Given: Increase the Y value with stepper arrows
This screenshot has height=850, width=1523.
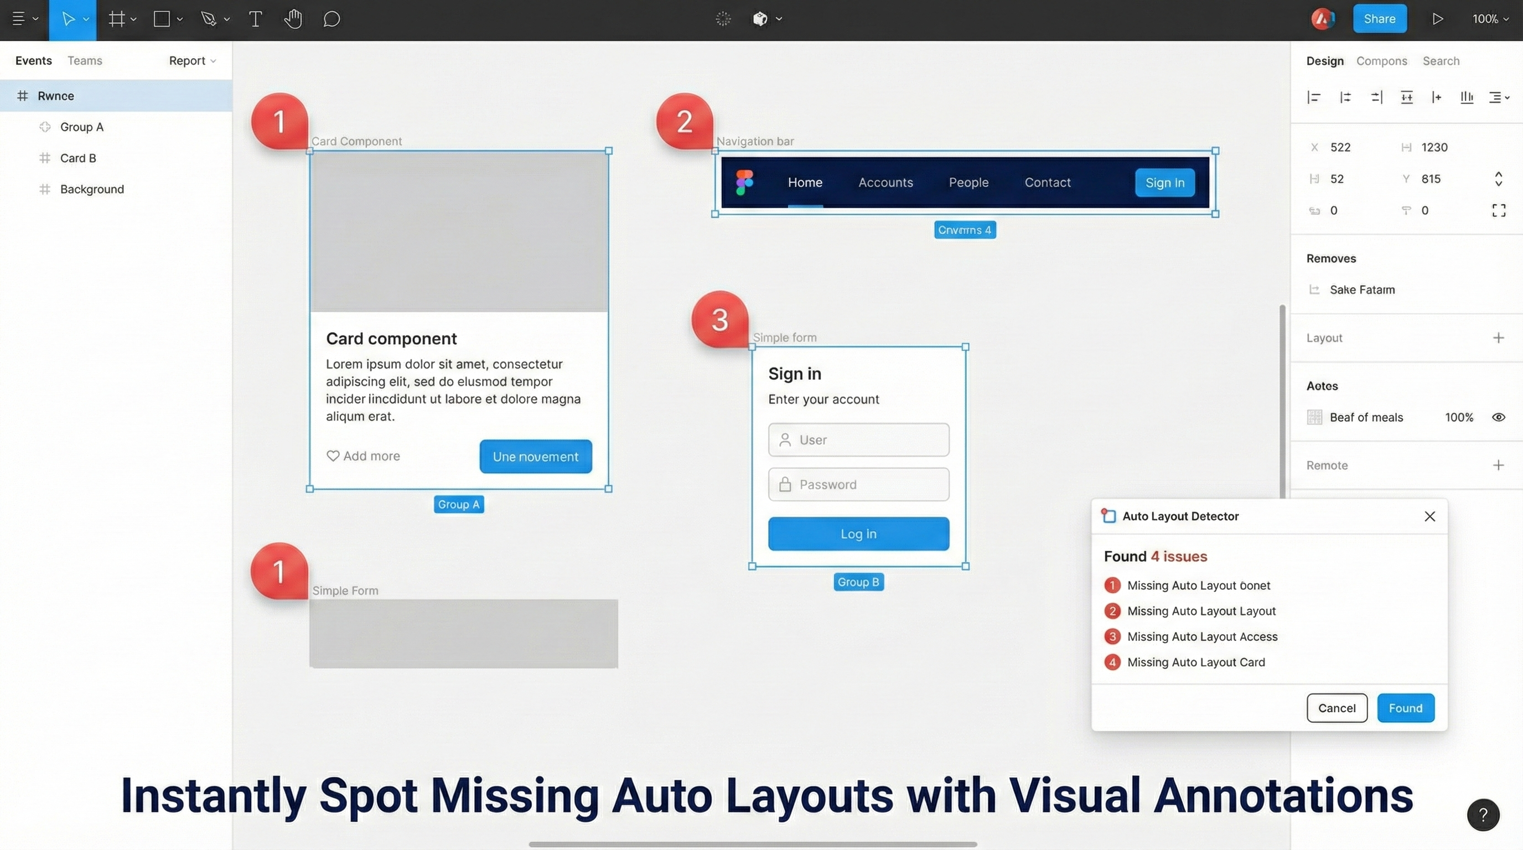Looking at the screenshot, I should [x=1499, y=173].
